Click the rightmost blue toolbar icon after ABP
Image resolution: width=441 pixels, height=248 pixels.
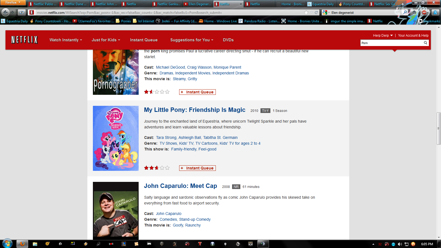point(435,12)
